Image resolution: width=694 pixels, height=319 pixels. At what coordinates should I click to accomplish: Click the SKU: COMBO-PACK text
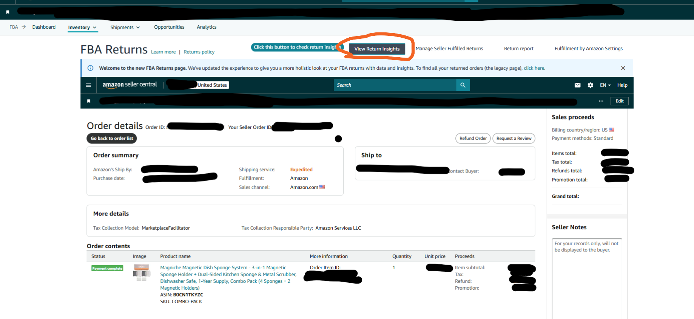181,301
